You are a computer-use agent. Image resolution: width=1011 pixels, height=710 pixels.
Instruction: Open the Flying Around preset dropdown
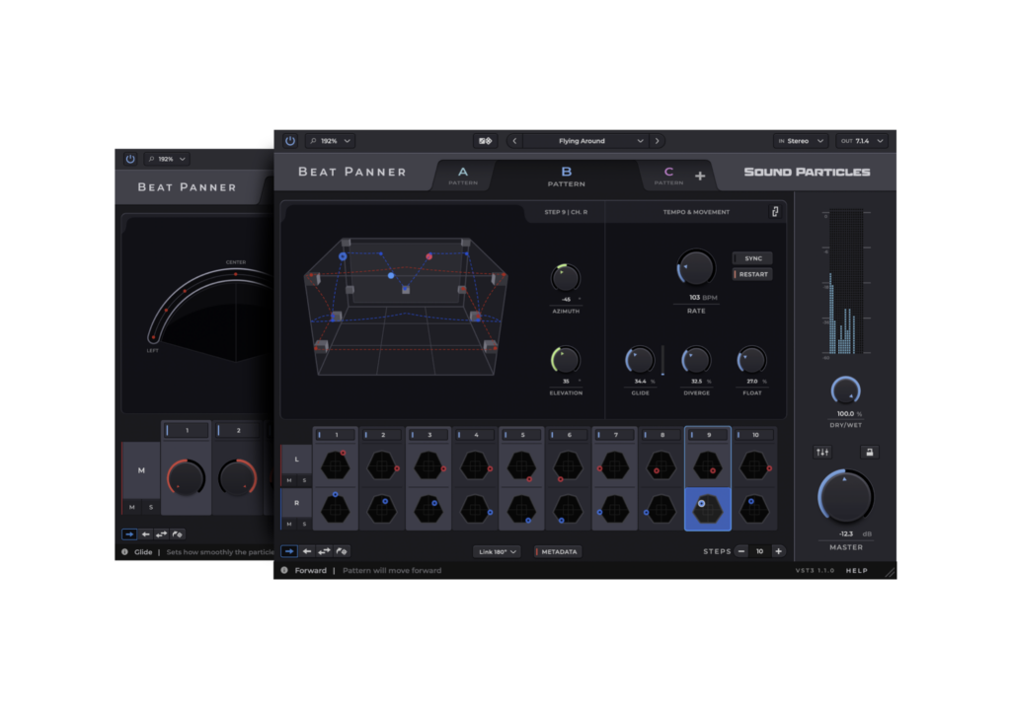585,141
